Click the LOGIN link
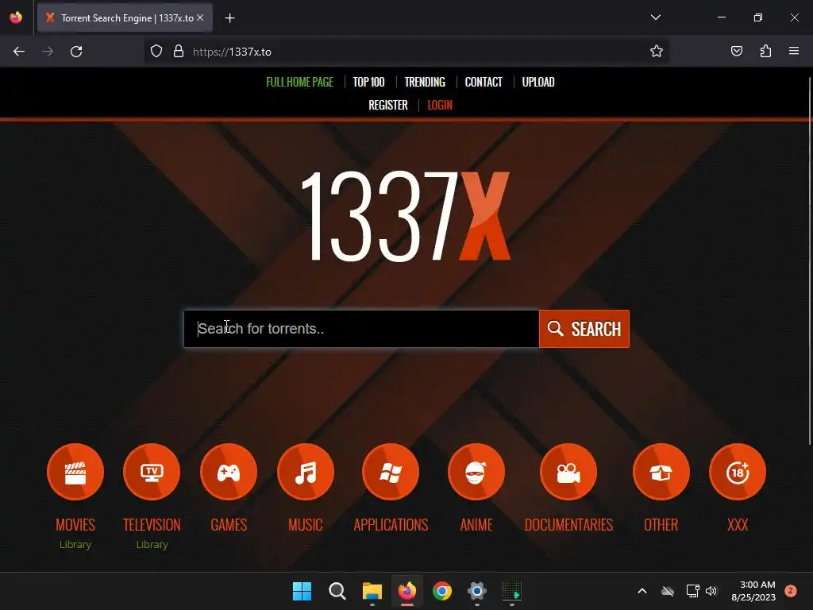The height and width of the screenshot is (610, 813). 440,106
